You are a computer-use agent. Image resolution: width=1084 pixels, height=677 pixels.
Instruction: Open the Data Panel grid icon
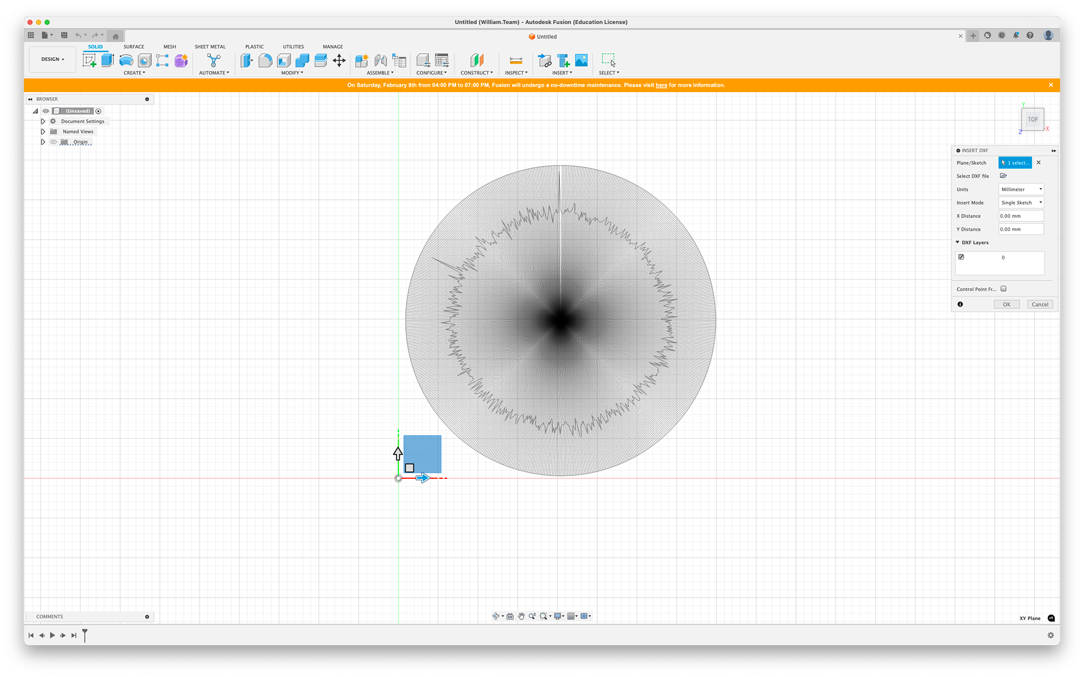pyautogui.click(x=31, y=35)
